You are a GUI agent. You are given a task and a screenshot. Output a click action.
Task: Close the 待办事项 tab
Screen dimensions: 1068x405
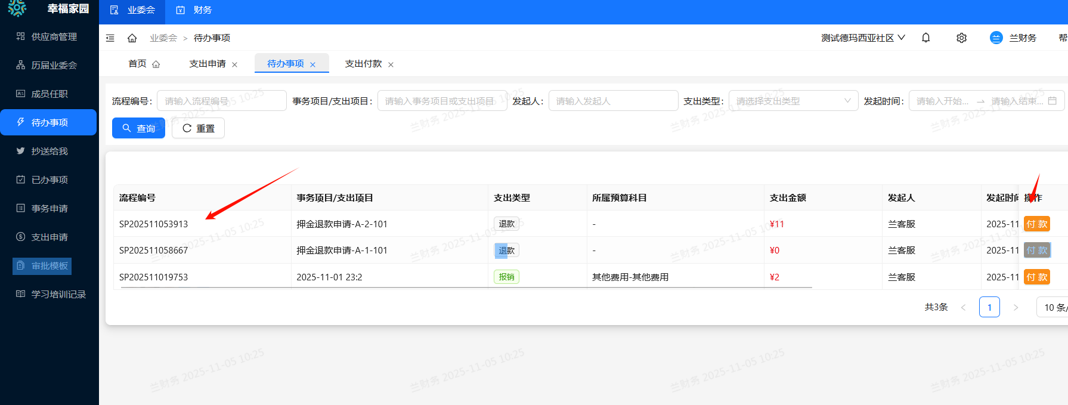[312, 64]
